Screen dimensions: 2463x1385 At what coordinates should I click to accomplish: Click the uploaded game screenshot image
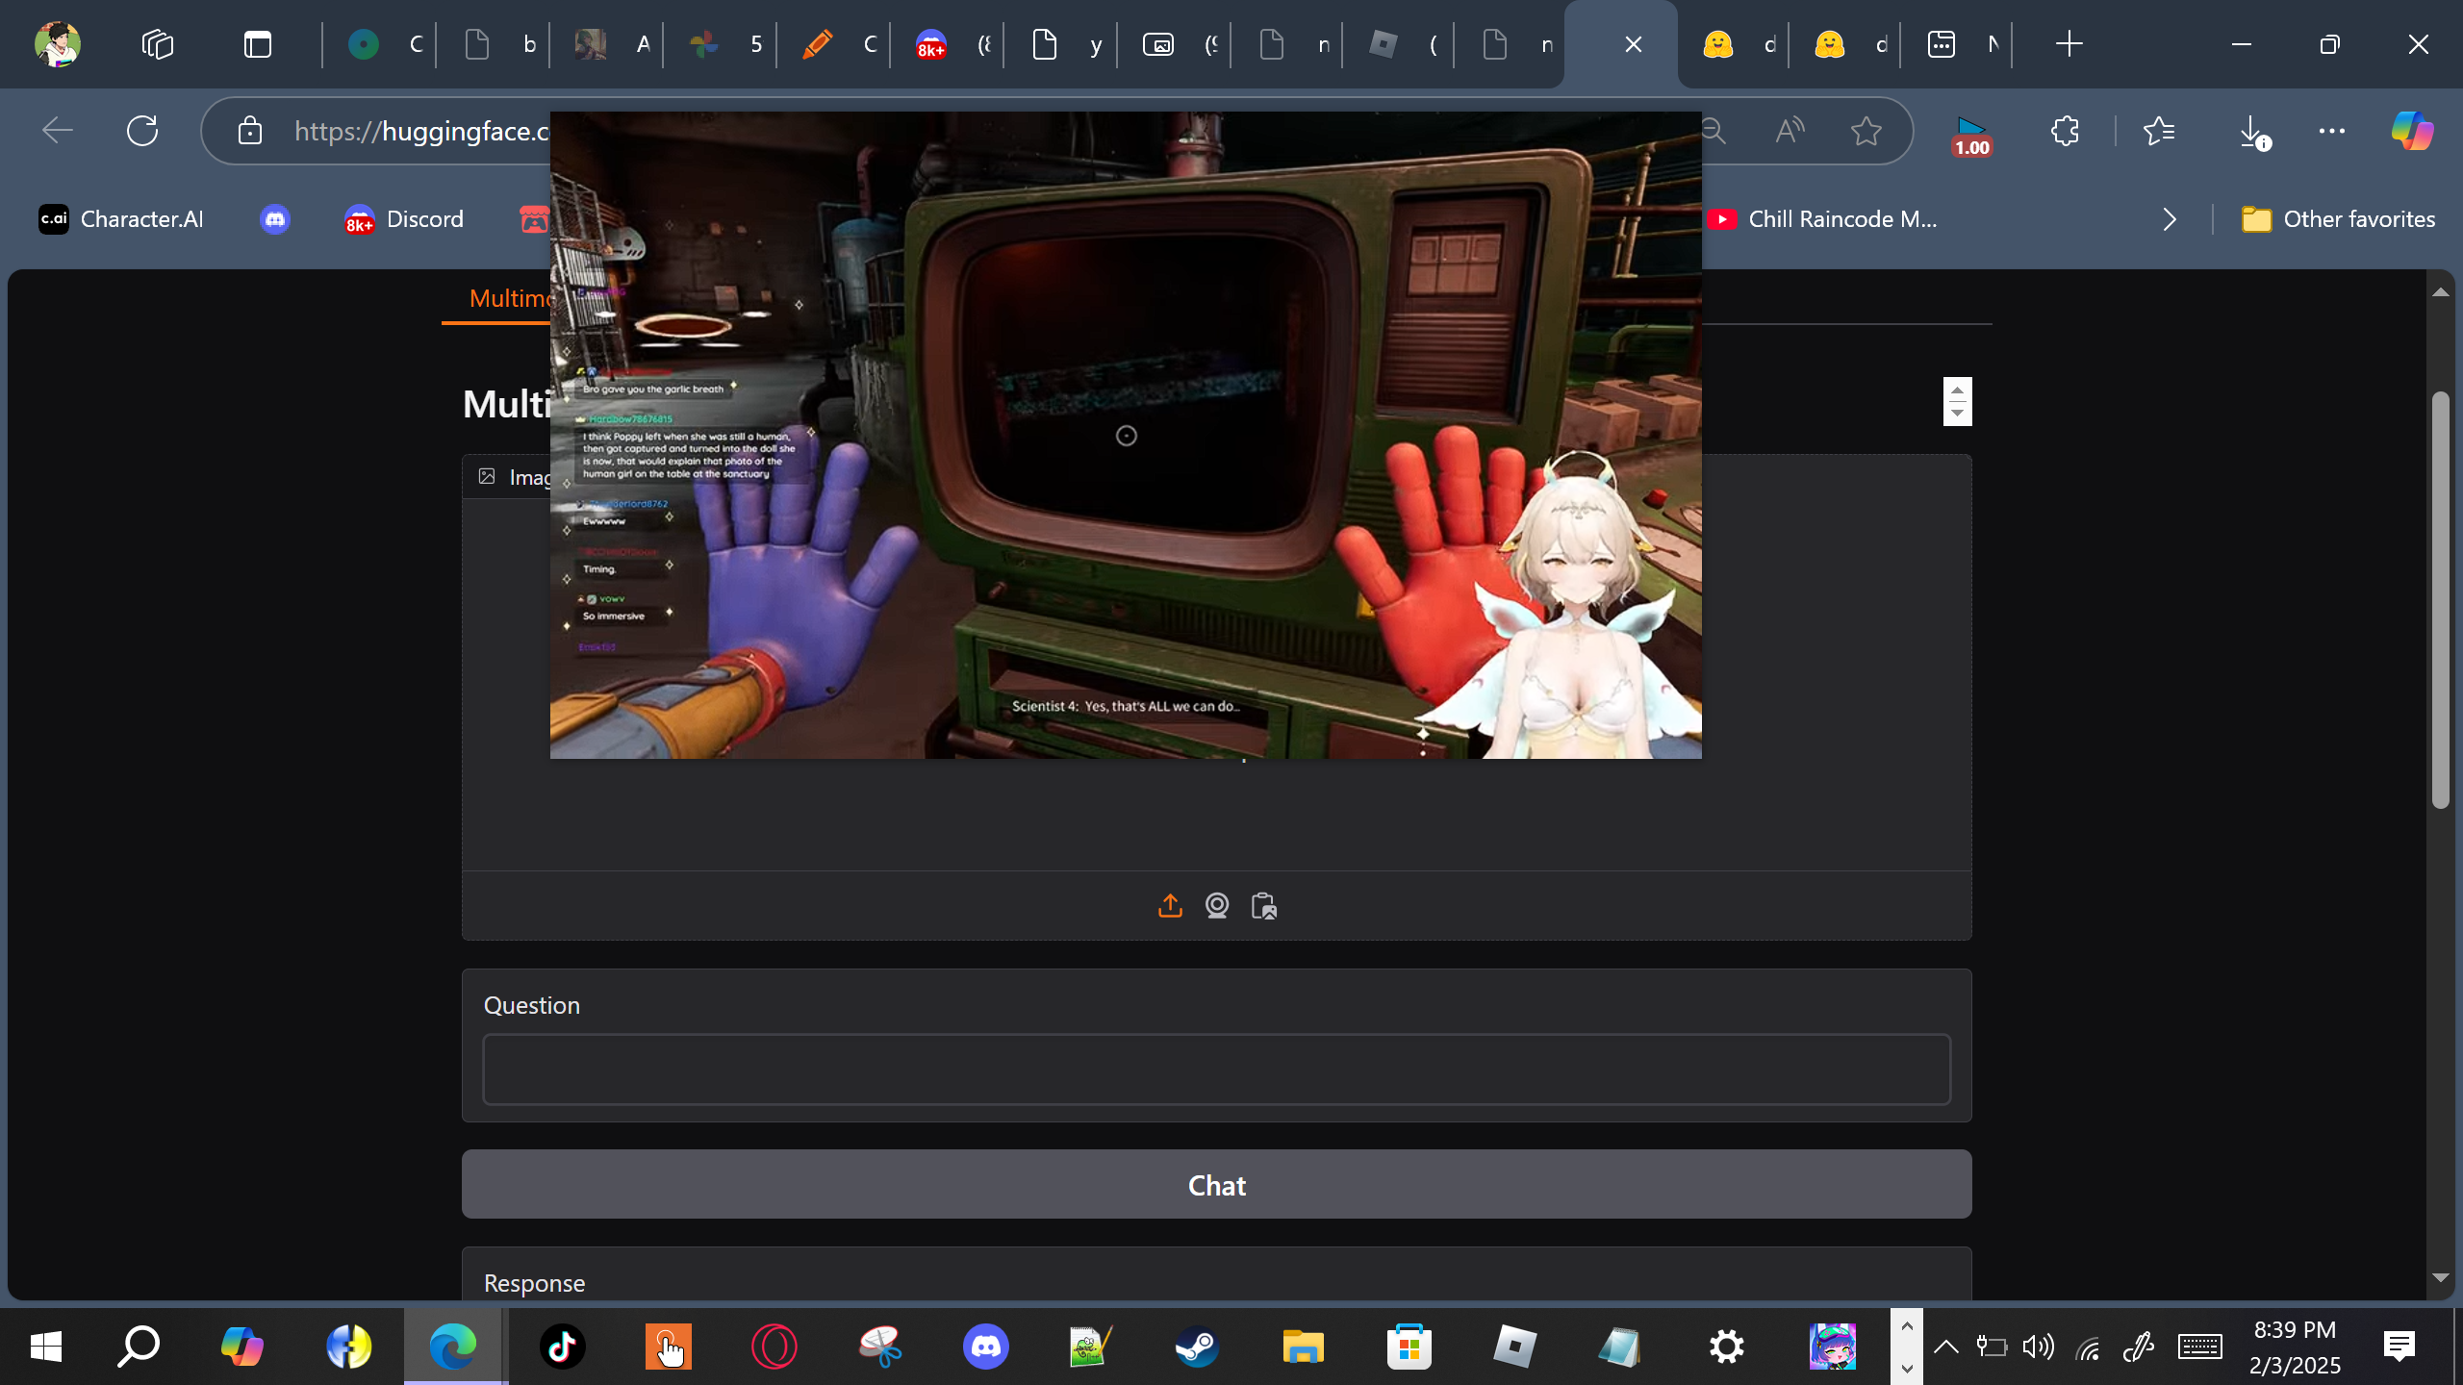1126,435
